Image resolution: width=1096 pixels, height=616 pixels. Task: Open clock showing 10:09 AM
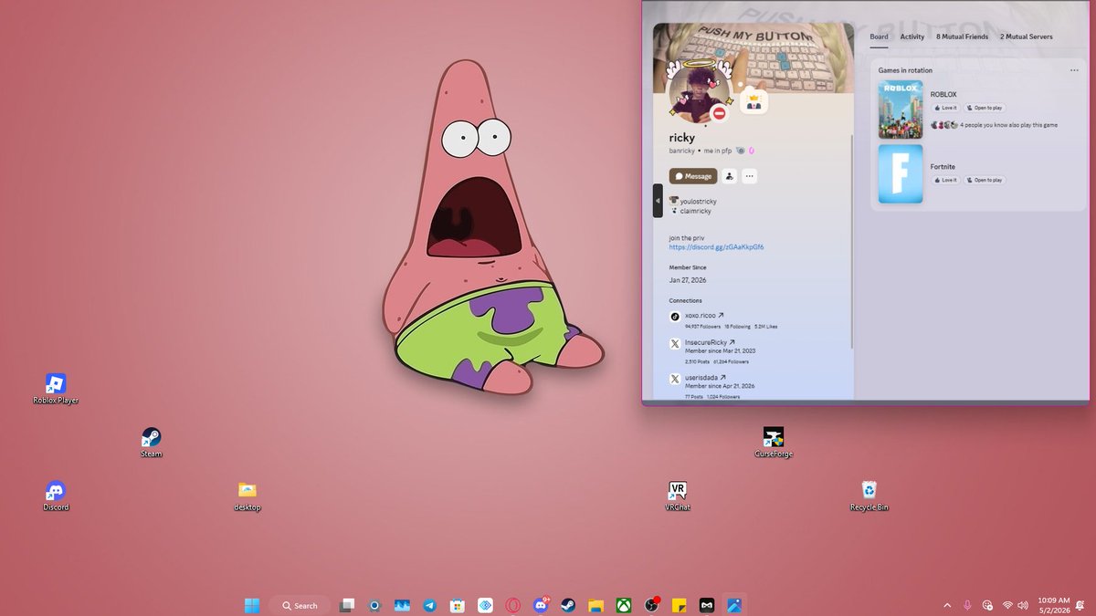pyautogui.click(x=1053, y=605)
